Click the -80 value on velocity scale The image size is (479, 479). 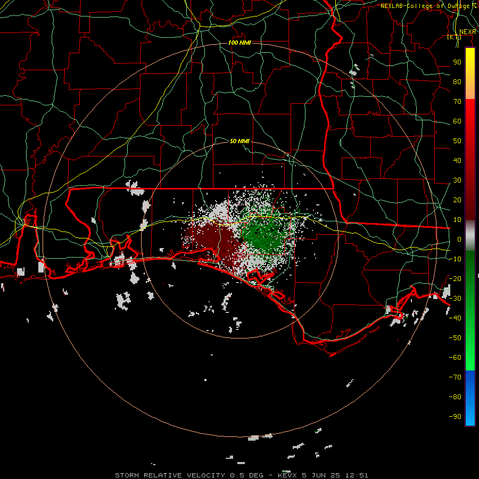(455, 397)
